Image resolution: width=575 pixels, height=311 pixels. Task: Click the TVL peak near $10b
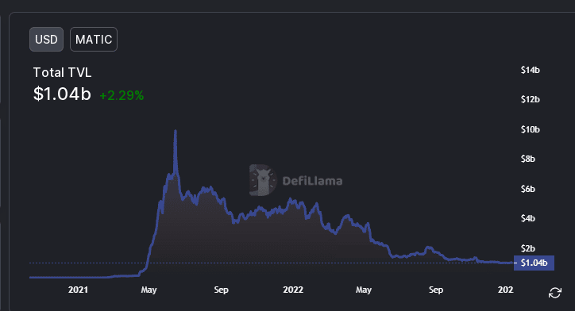(176, 131)
